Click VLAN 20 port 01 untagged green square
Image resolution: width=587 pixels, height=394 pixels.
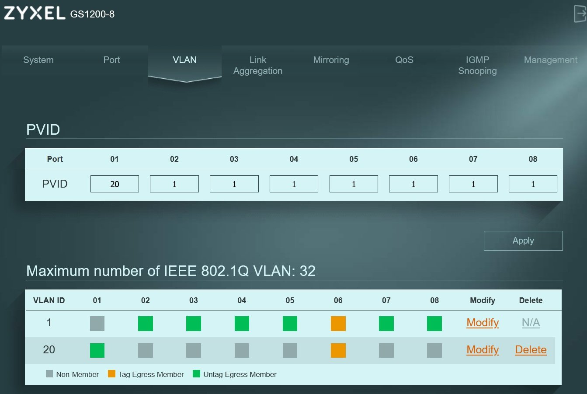click(x=97, y=350)
